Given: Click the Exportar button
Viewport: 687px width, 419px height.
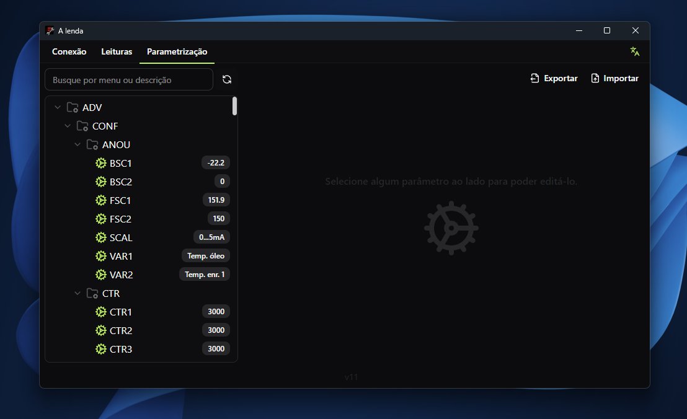Looking at the screenshot, I should (x=554, y=78).
